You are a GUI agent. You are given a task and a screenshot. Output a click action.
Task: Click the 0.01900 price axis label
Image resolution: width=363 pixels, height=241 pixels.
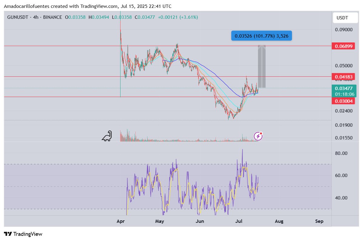click(x=344, y=125)
